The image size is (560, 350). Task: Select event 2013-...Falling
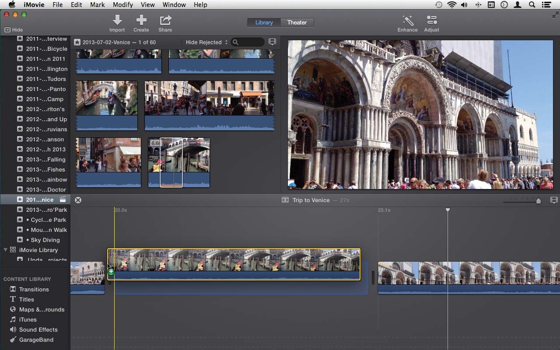(x=45, y=159)
